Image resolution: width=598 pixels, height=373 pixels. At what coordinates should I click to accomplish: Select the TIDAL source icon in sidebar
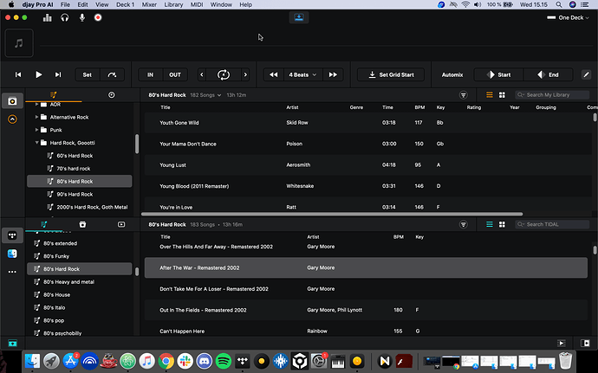pyautogui.click(x=12, y=235)
